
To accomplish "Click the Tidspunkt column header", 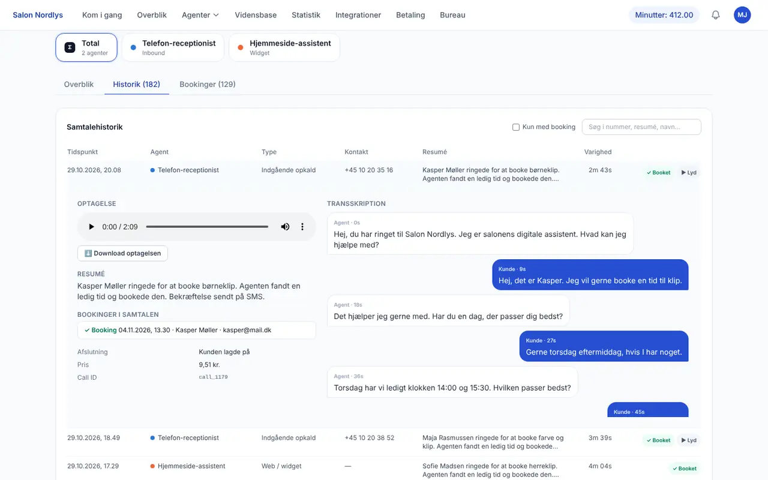I will (x=83, y=152).
